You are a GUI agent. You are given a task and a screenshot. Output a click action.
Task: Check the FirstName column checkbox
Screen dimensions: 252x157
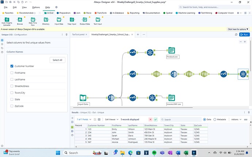point(12,73)
